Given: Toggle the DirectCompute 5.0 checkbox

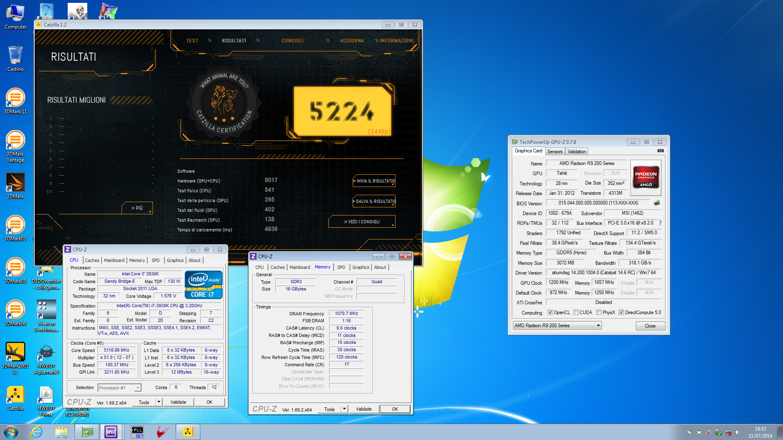Looking at the screenshot, I should [621, 312].
